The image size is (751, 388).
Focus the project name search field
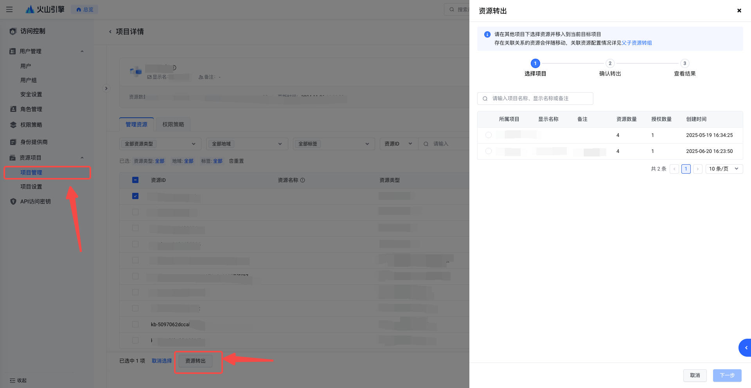coord(535,99)
